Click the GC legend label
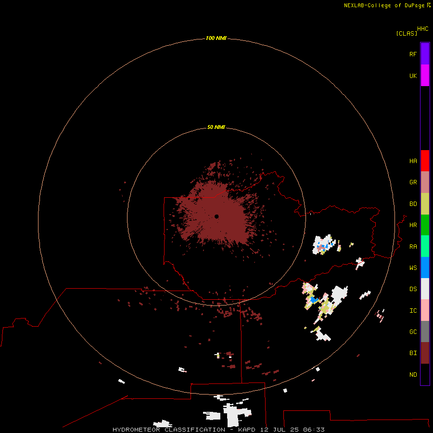 click(413, 331)
